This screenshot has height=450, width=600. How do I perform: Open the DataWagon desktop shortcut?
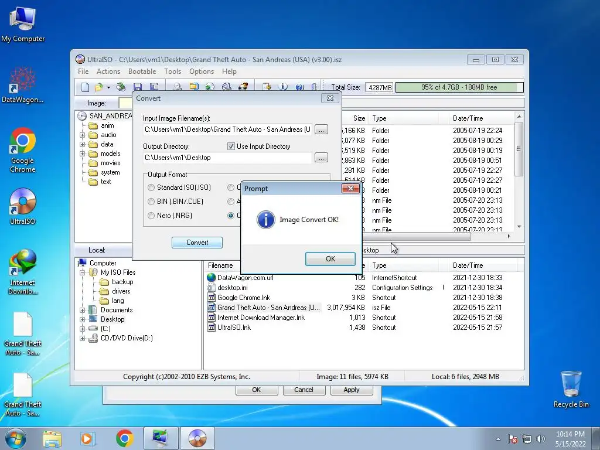(23, 85)
